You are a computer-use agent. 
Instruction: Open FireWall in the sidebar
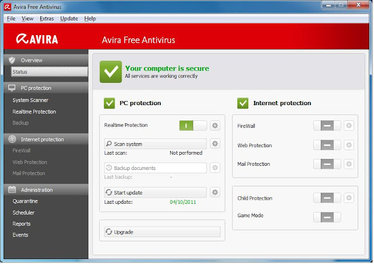pyautogui.click(x=22, y=151)
